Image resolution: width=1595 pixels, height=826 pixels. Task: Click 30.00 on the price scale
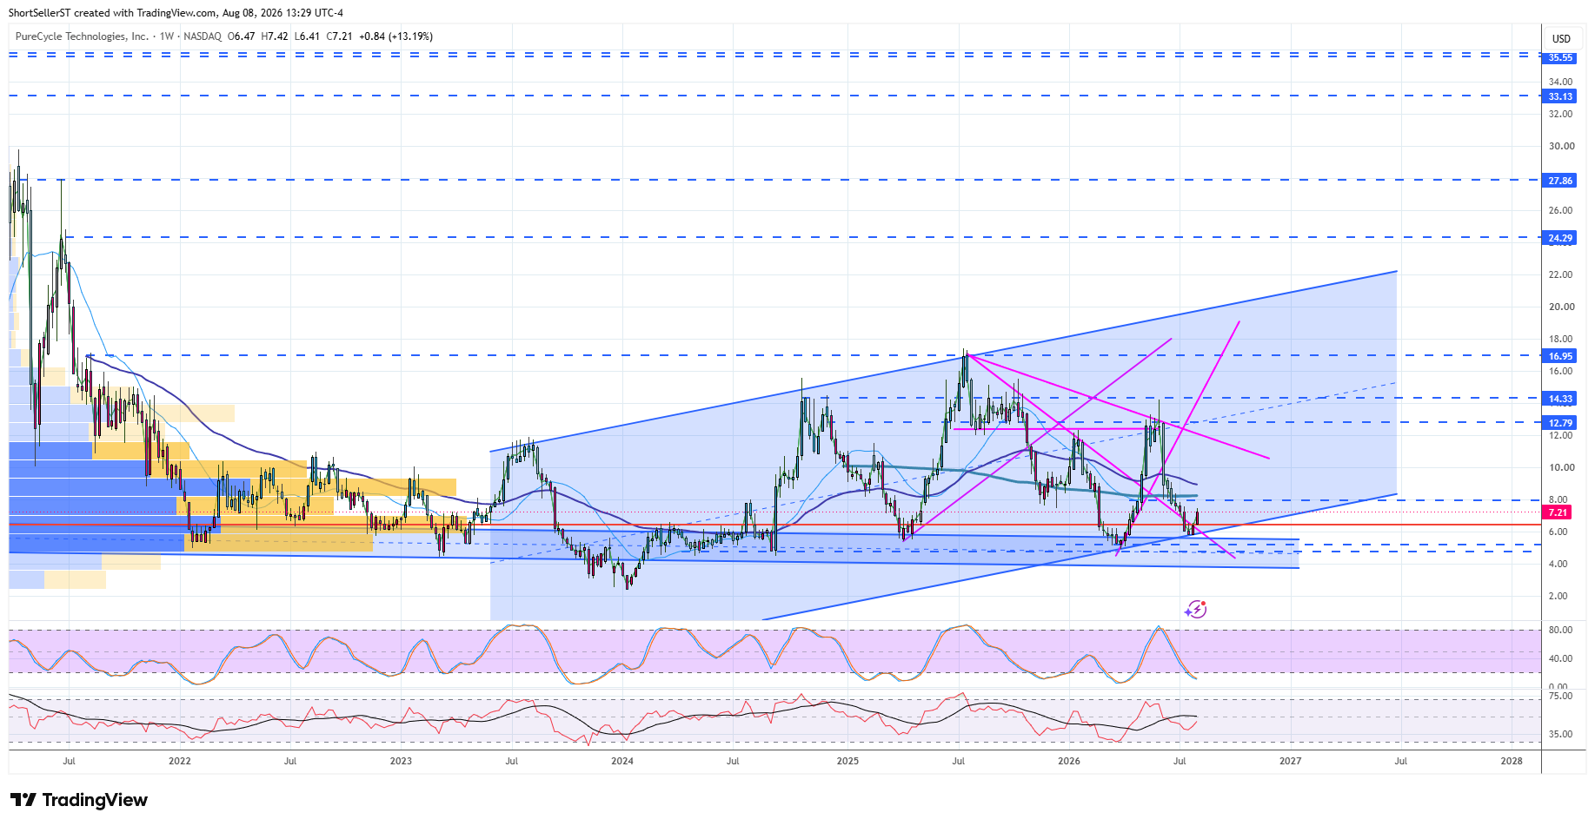1561,146
